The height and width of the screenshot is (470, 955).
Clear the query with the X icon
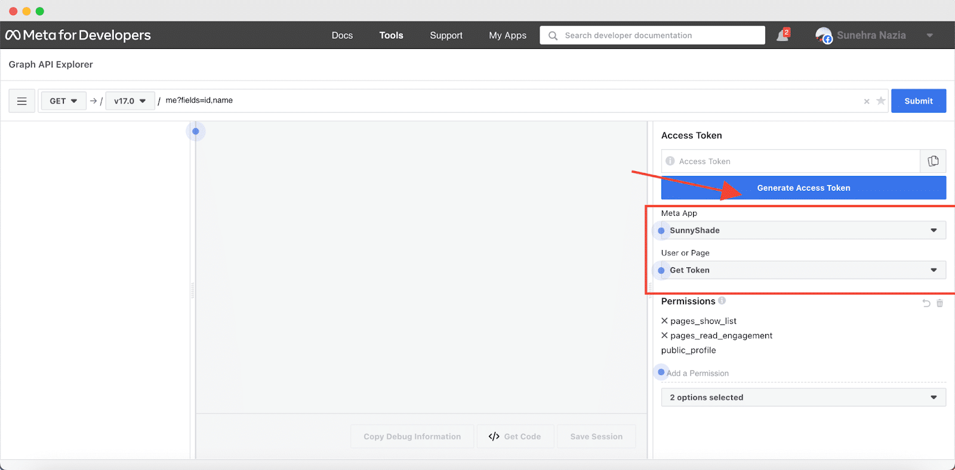click(867, 101)
